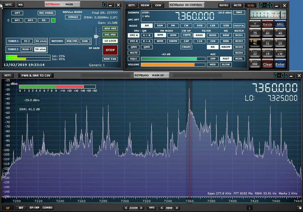Set AGC to FAST
This screenshot has height=212, width=303.
pos(226,59)
